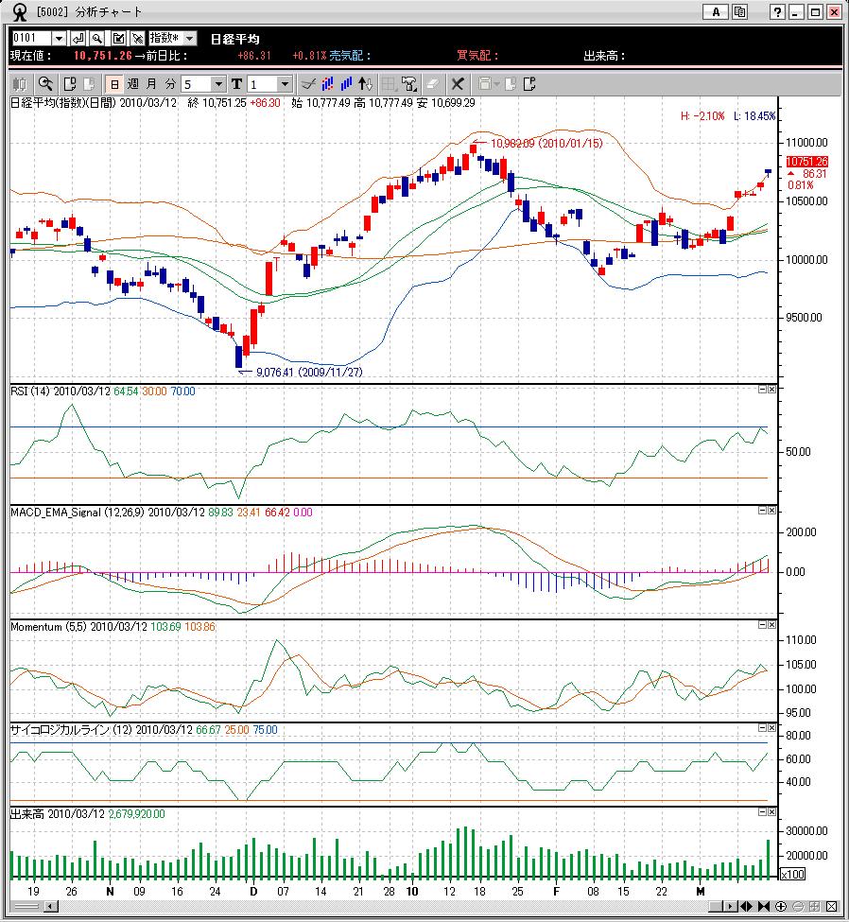
Task: Click the up-down arrows icon
Action: click(365, 84)
